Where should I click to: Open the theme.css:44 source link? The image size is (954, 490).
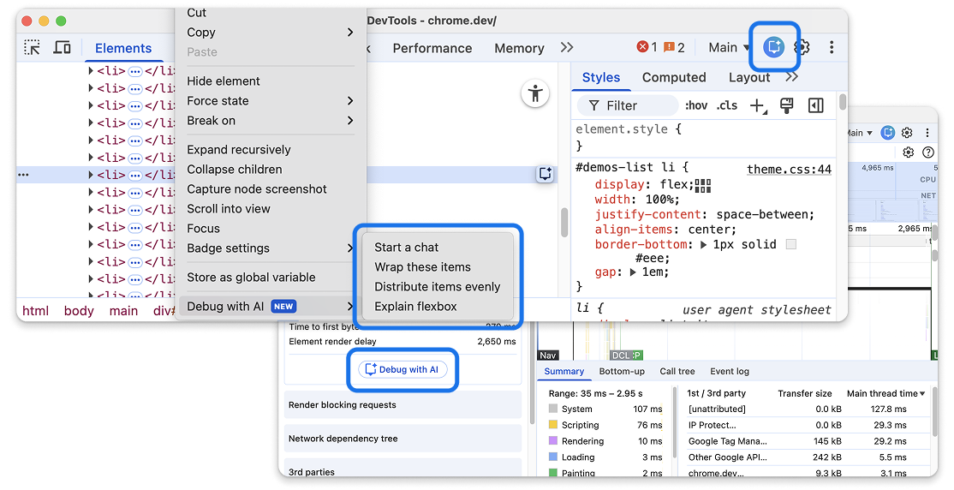pyautogui.click(x=788, y=170)
